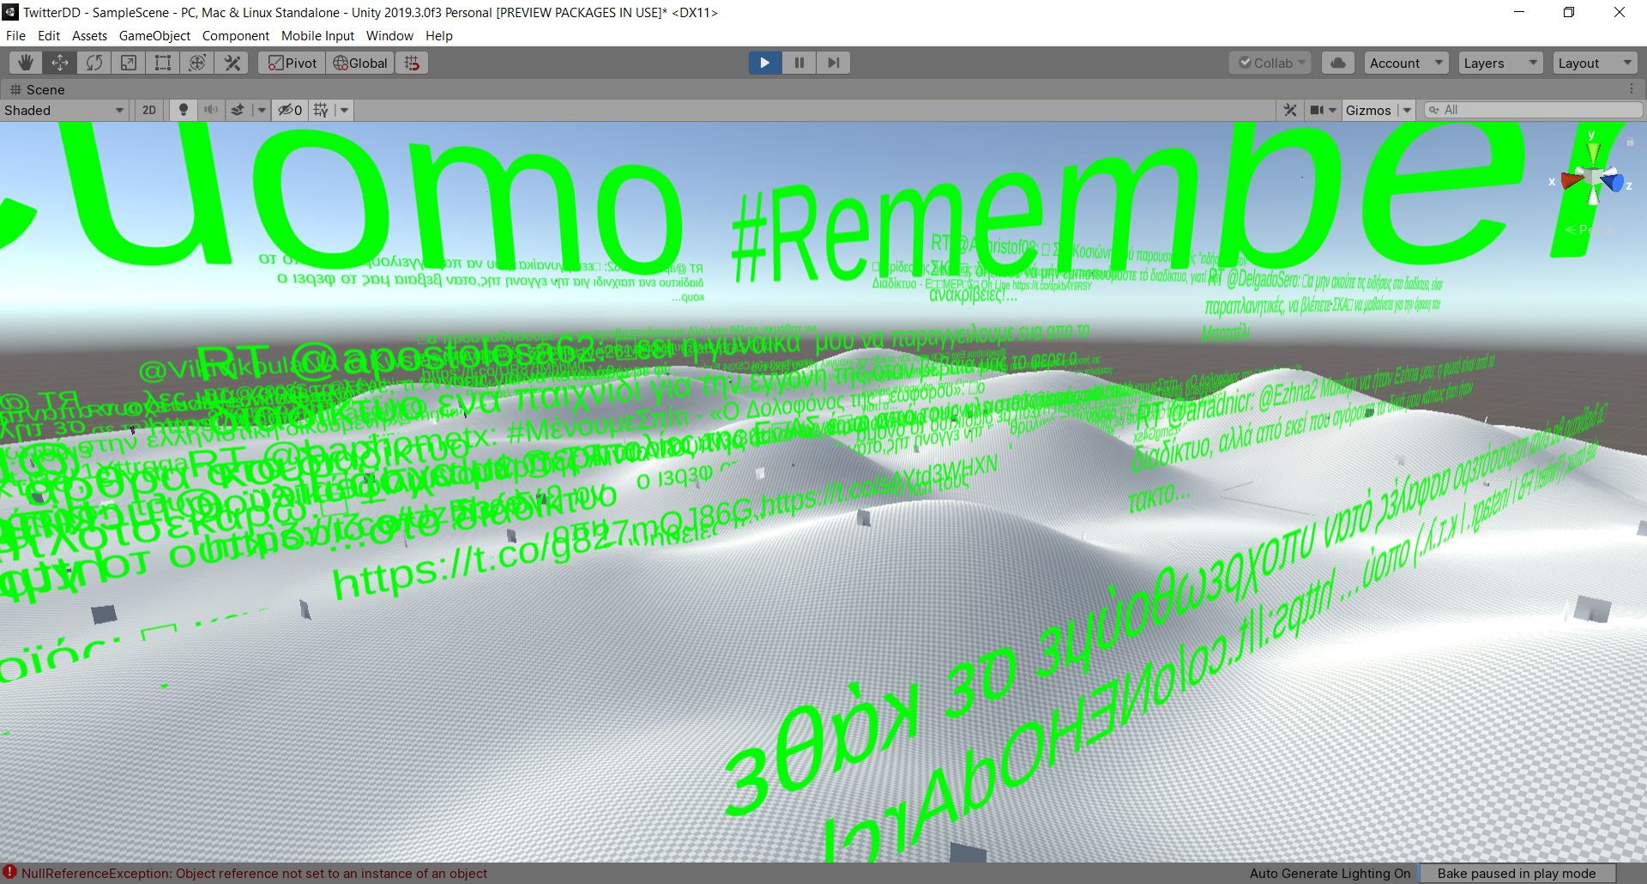Image resolution: width=1647 pixels, height=884 pixels.
Task: Toggle 2D scene view mode
Action: tap(149, 110)
